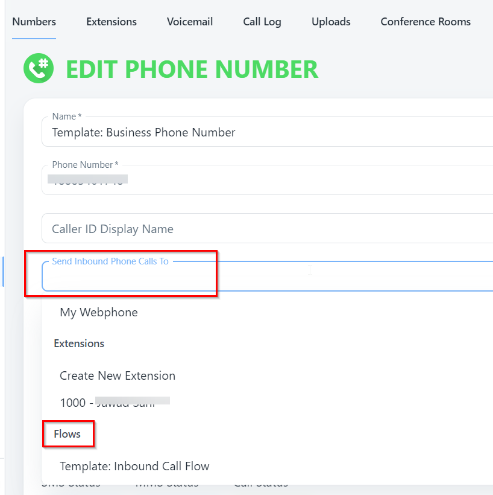Switch to the Uploads tab

pyautogui.click(x=331, y=22)
